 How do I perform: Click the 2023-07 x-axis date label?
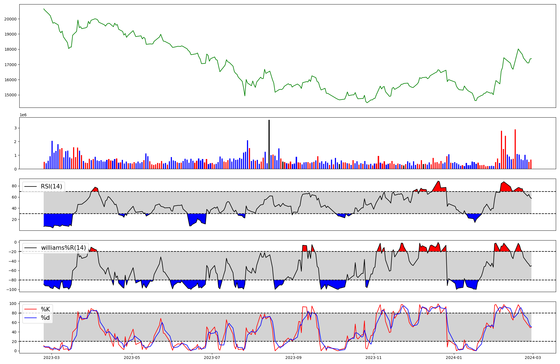pos(212,358)
